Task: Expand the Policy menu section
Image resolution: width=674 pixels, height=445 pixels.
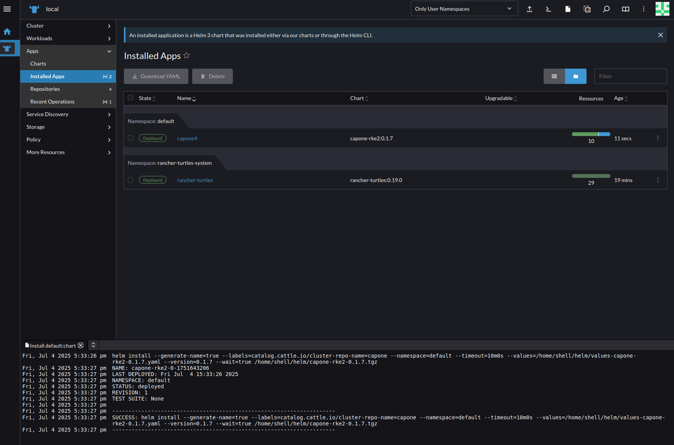Action: coord(68,140)
